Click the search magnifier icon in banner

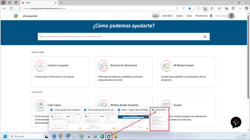point(205,36)
